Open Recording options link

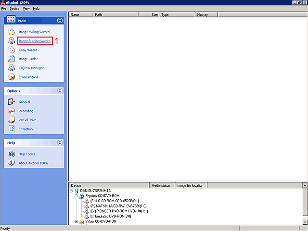coord(26,111)
